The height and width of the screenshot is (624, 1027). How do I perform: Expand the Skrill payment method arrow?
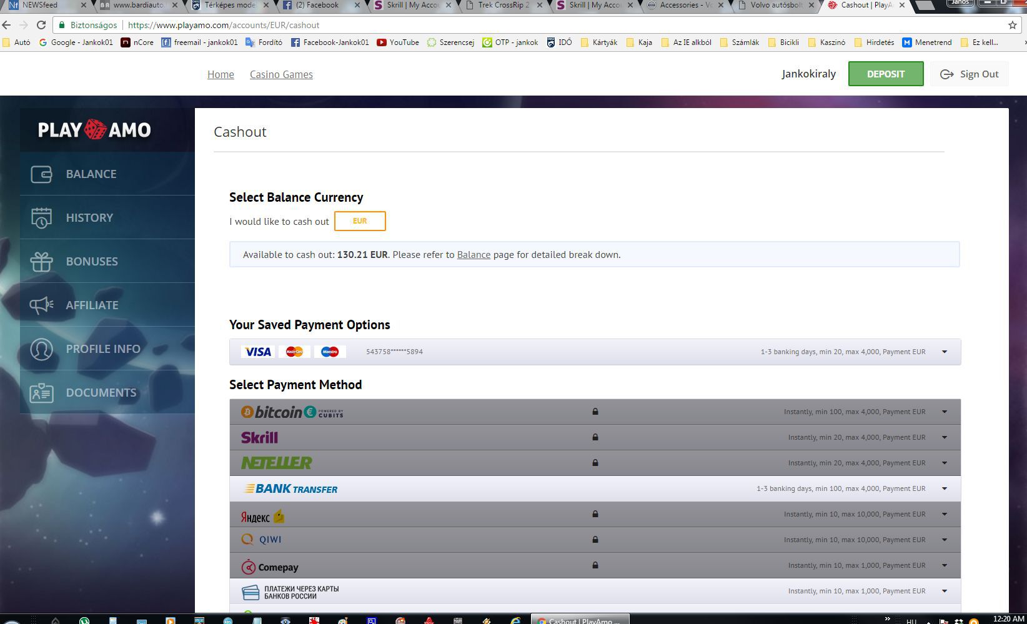click(945, 437)
